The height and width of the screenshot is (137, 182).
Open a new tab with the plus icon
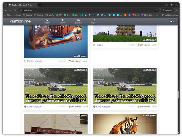click(x=40, y=5)
